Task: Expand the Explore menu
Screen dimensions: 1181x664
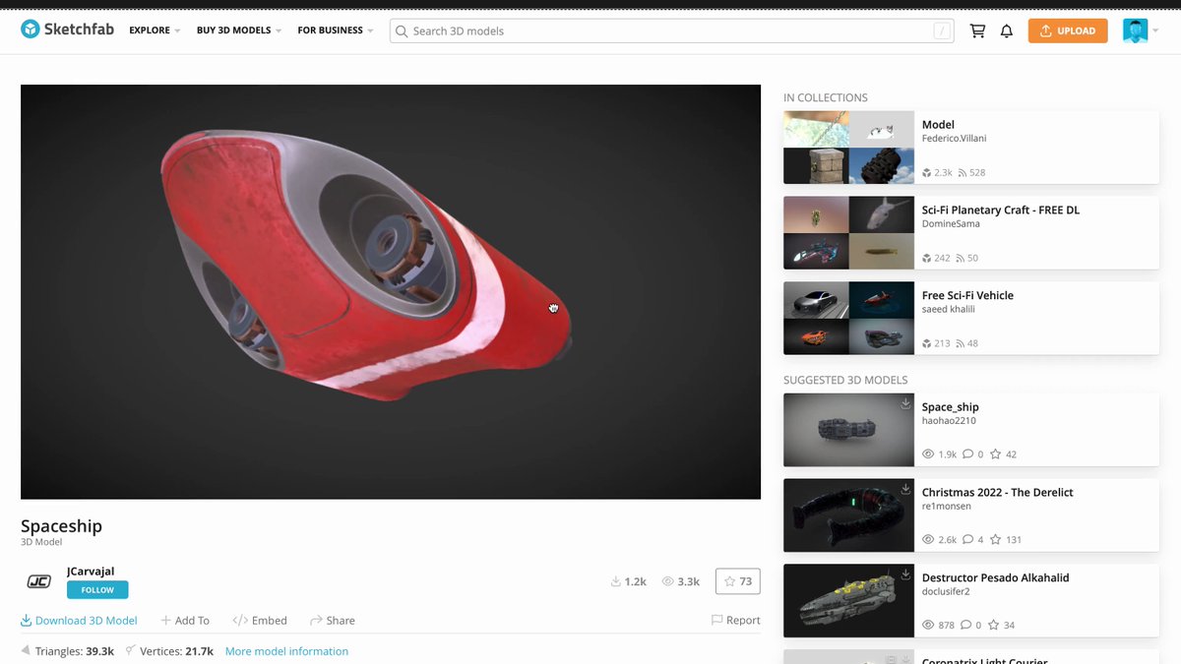Action: click(155, 30)
